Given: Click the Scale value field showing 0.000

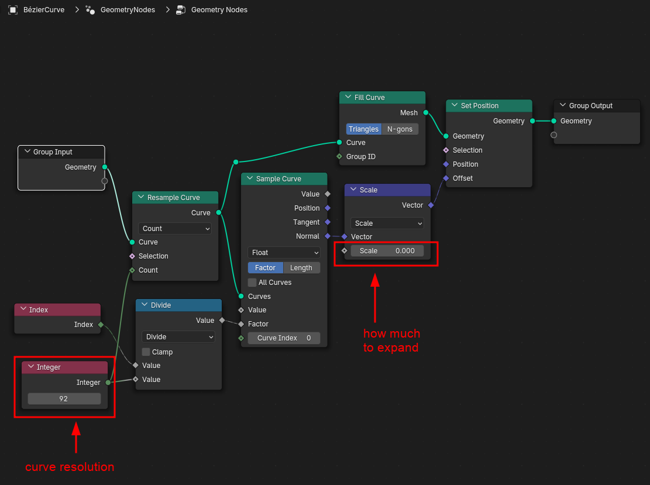Looking at the screenshot, I should click(x=387, y=251).
